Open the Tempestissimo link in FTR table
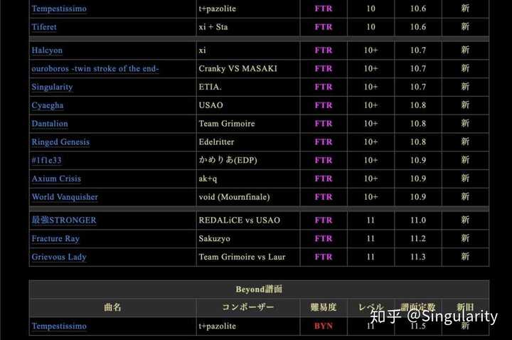512x340 pixels. click(59, 9)
